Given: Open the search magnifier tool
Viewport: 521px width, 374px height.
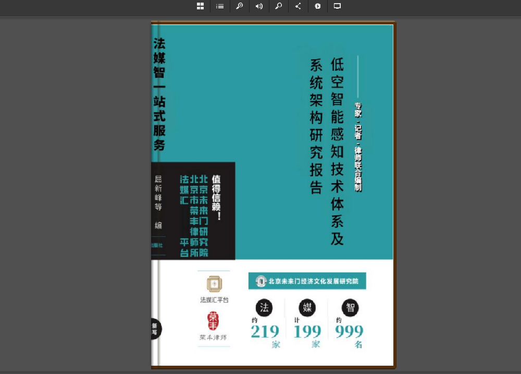Looking at the screenshot, I should click(x=279, y=6).
